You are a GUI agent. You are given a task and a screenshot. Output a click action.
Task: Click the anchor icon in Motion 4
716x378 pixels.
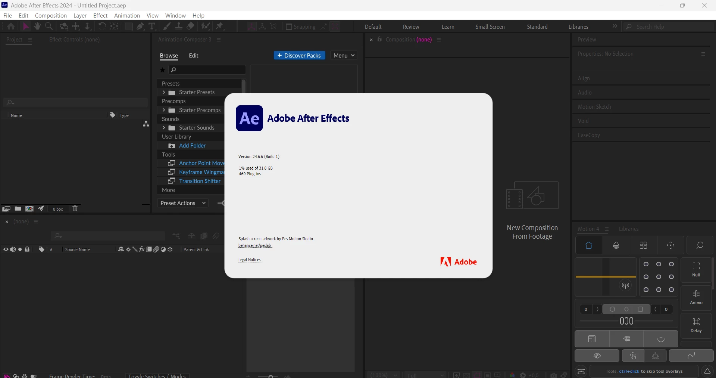coord(661,339)
